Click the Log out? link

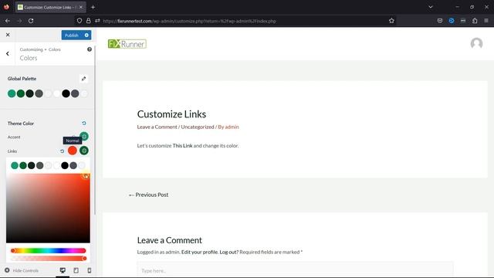(229, 252)
